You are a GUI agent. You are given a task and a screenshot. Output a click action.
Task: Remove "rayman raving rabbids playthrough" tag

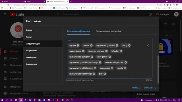[100, 62]
